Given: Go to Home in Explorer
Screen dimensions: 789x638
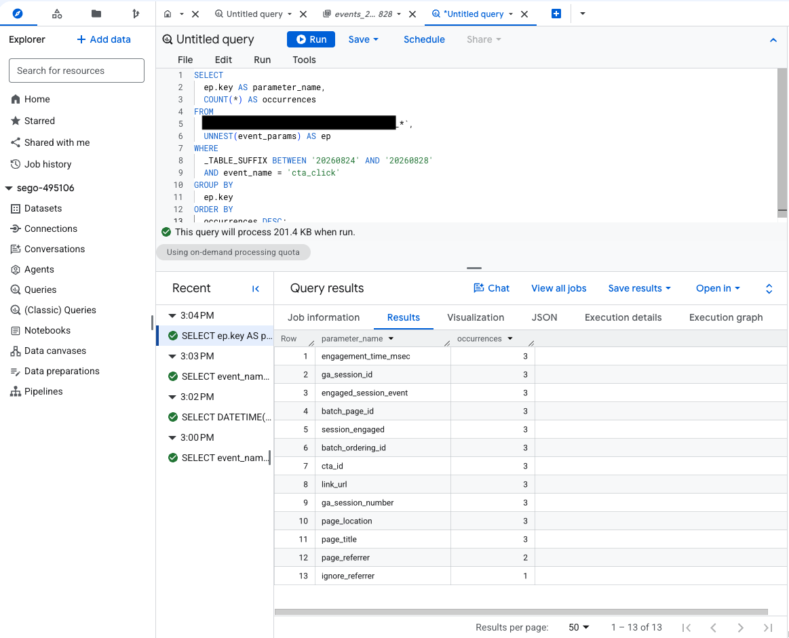Looking at the screenshot, I should (31, 99).
